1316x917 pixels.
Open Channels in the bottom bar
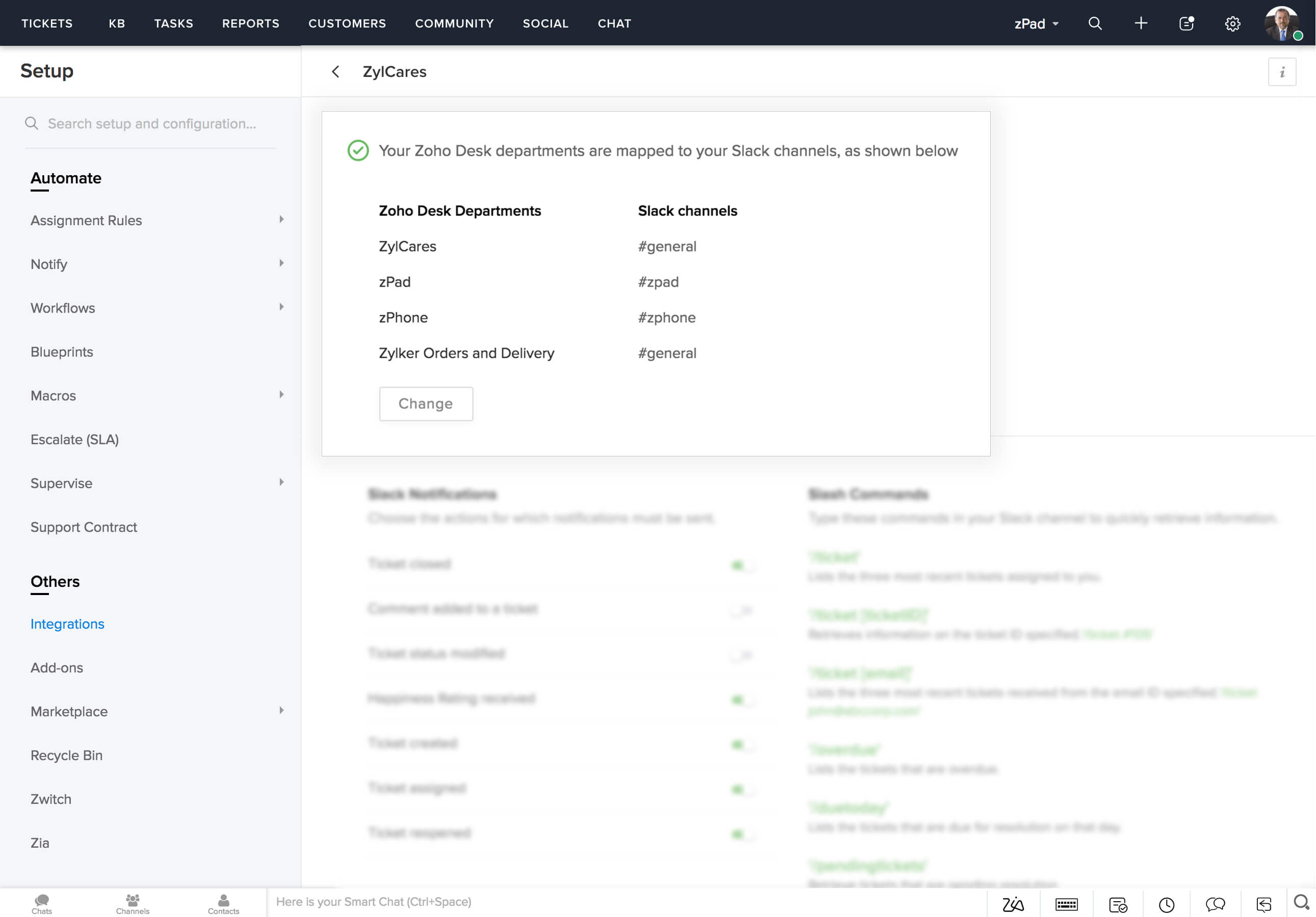tap(133, 904)
